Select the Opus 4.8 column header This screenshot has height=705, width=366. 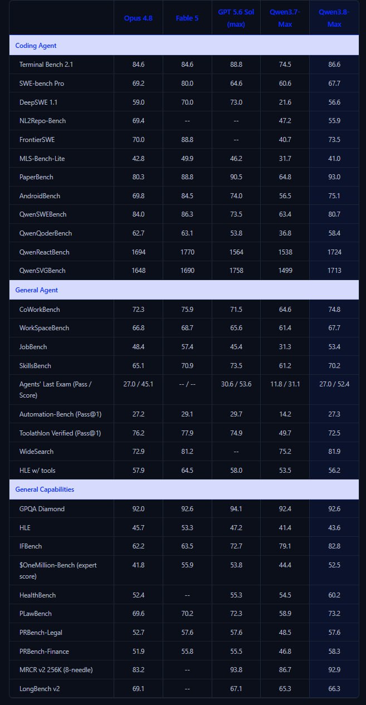[138, 18]
